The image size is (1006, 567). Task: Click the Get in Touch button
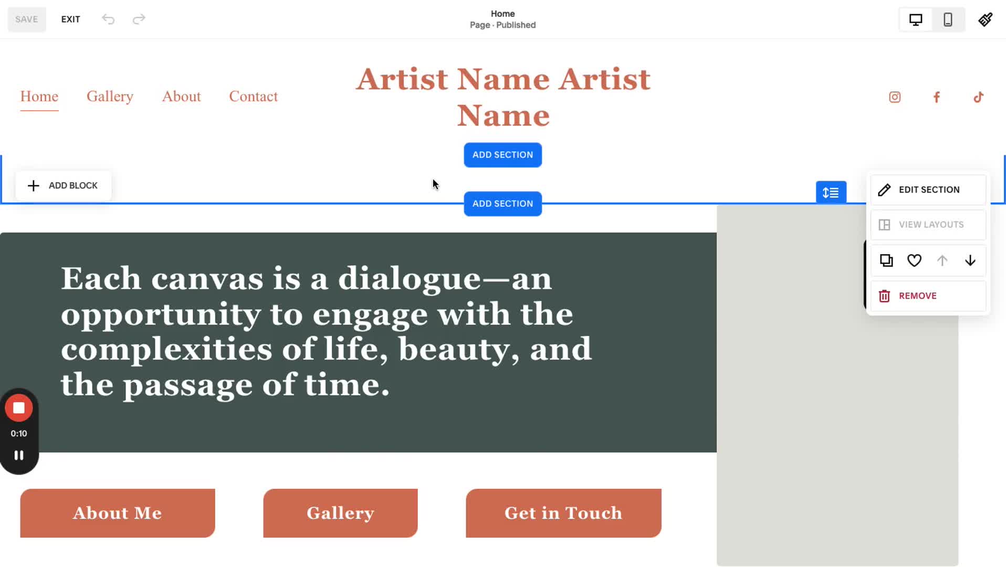(563, 513)
